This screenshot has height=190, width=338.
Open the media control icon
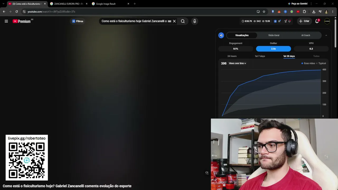pos(320,12)
